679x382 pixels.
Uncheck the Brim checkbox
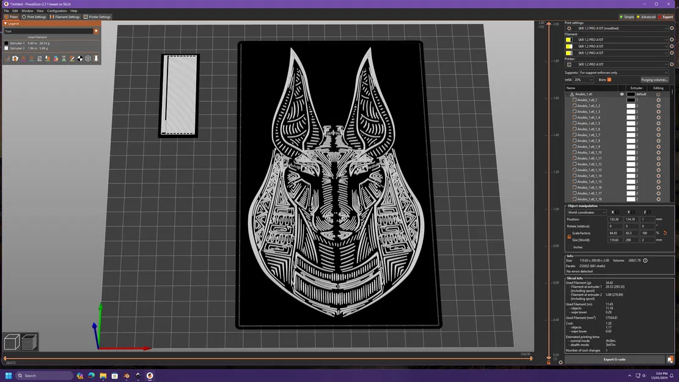(609, 80)
